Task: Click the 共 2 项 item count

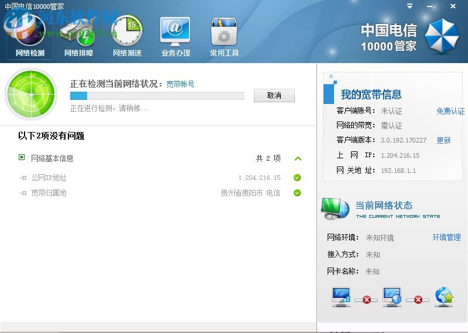Action: coord(269,158)
